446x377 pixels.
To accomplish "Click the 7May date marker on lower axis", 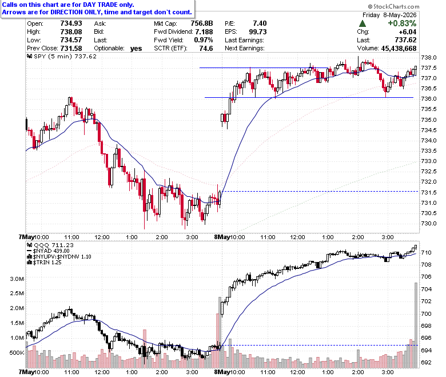I will pyautogui.click(x=26, y=372).
